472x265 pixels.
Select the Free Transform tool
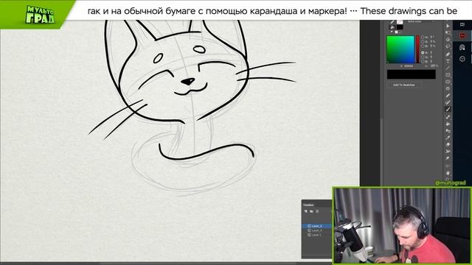[448, 32]
